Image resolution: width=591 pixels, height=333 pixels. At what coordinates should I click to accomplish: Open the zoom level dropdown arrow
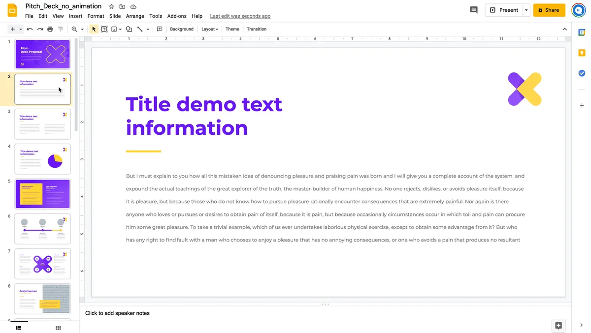pos(82,29)
